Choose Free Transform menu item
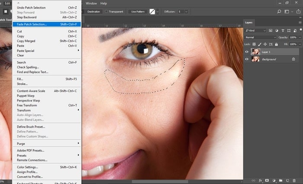Screen dimensions: 303x184 46,105
